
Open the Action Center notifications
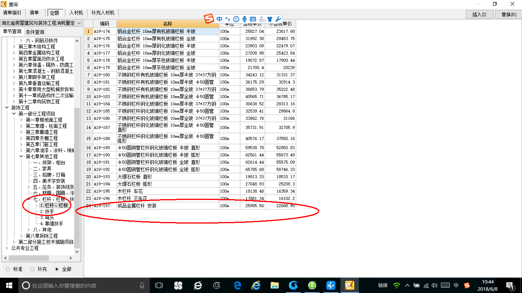(510, 285)
